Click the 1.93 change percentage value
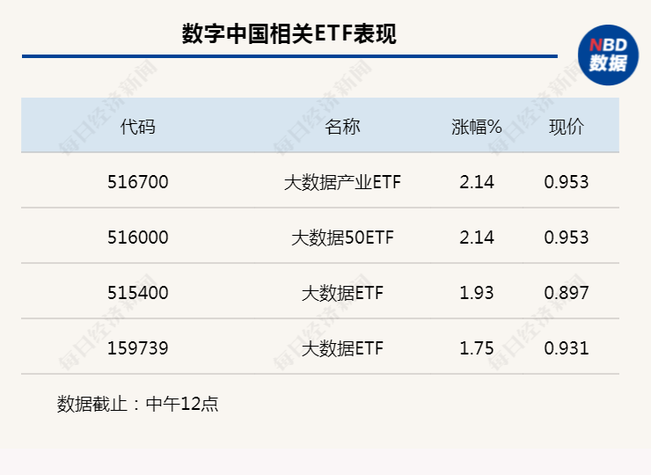Viewport: 651px width, 475px height. click(x=477, y=293)
